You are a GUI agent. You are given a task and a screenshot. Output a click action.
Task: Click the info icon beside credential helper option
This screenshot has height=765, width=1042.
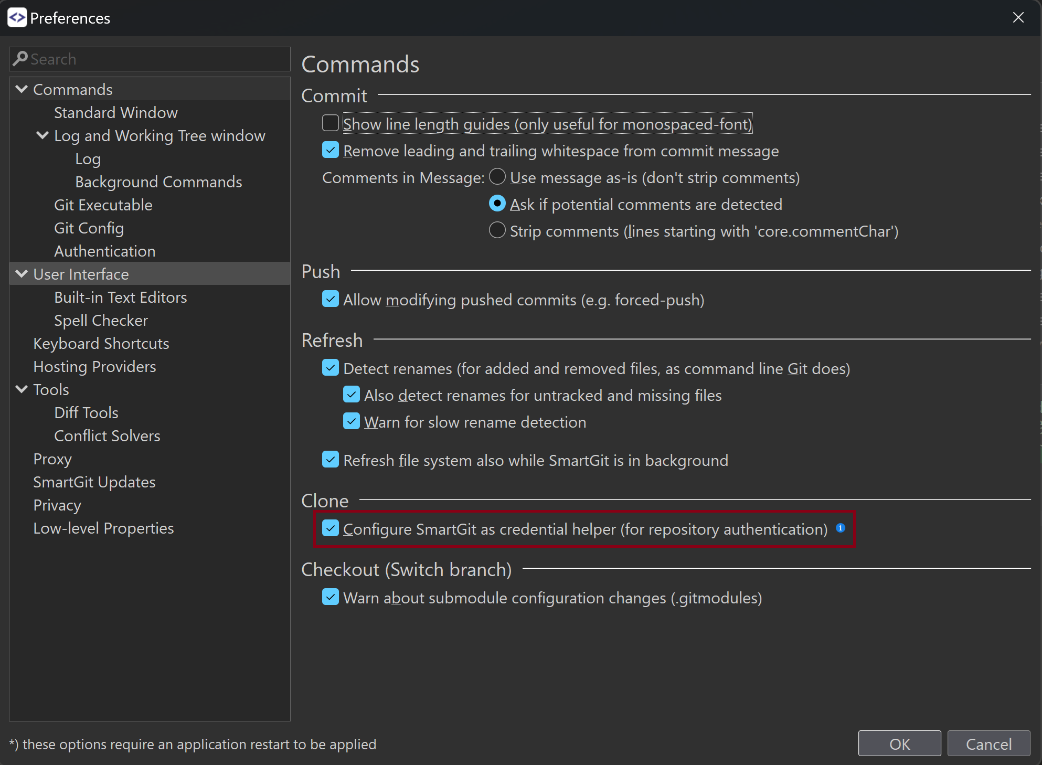[x=841, y=529]
